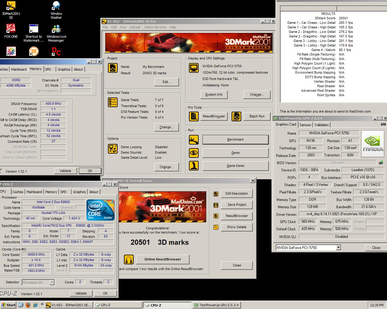Screen dimensions: 387x309
Task: Click the Online ResultBrowser podium icon
Action: 129,259
